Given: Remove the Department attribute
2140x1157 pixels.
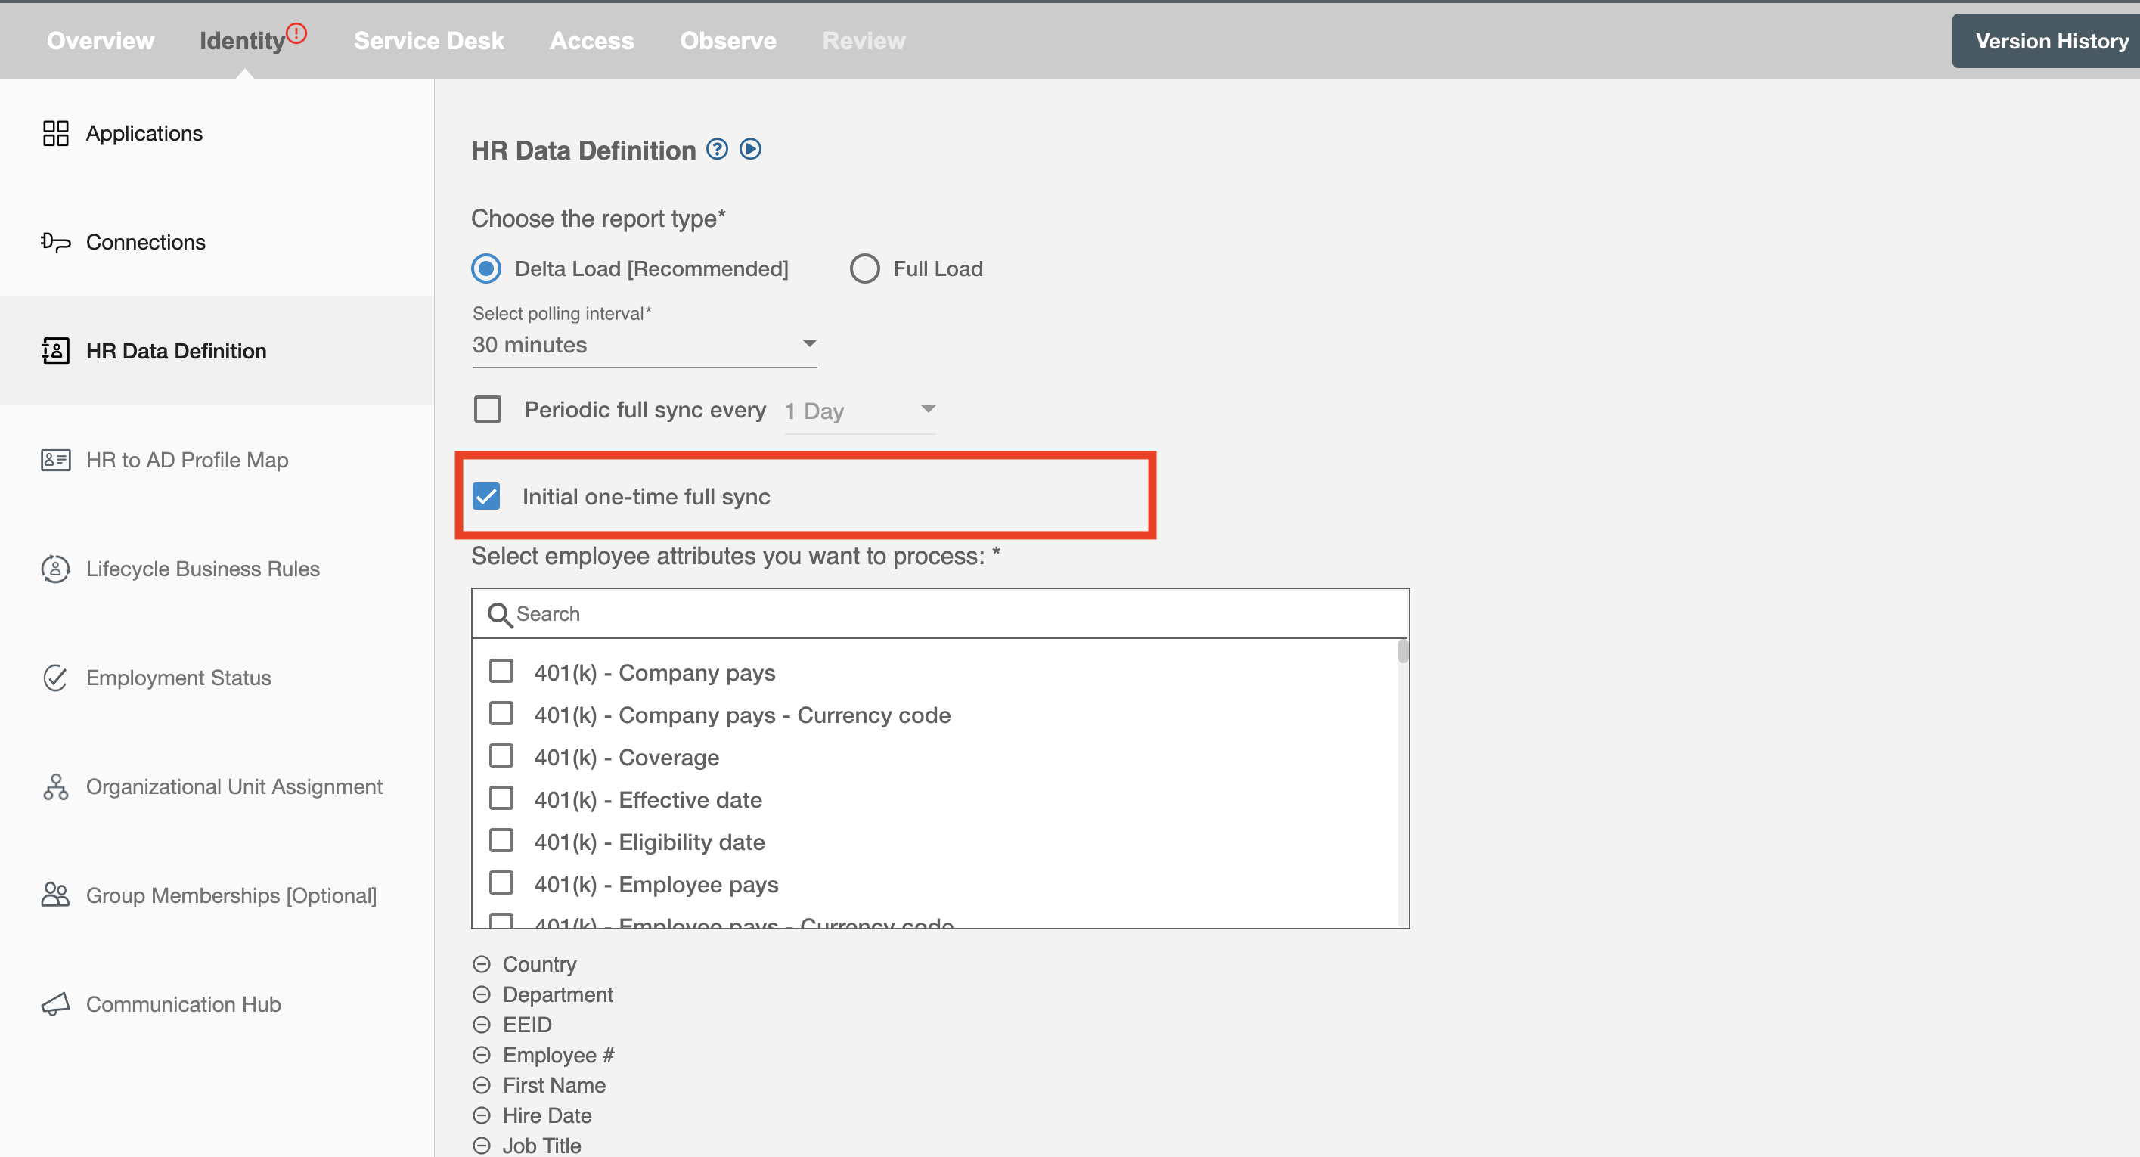Looking at the screenshot, I should tap(482, 994).
